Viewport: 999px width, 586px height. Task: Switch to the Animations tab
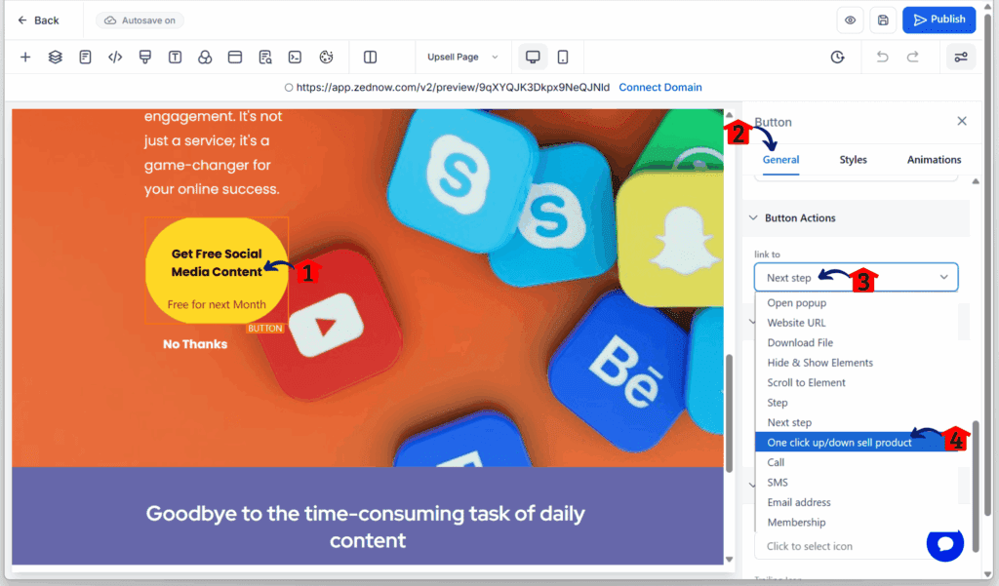pyautogui.click(x=934, y=160)
